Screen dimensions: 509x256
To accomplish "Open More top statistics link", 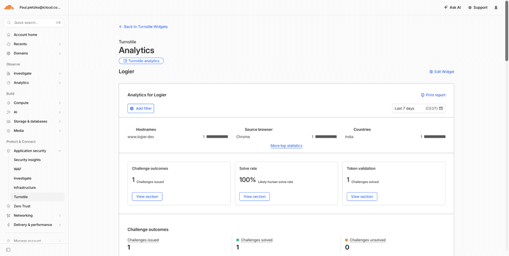I will tap(286, 146).
